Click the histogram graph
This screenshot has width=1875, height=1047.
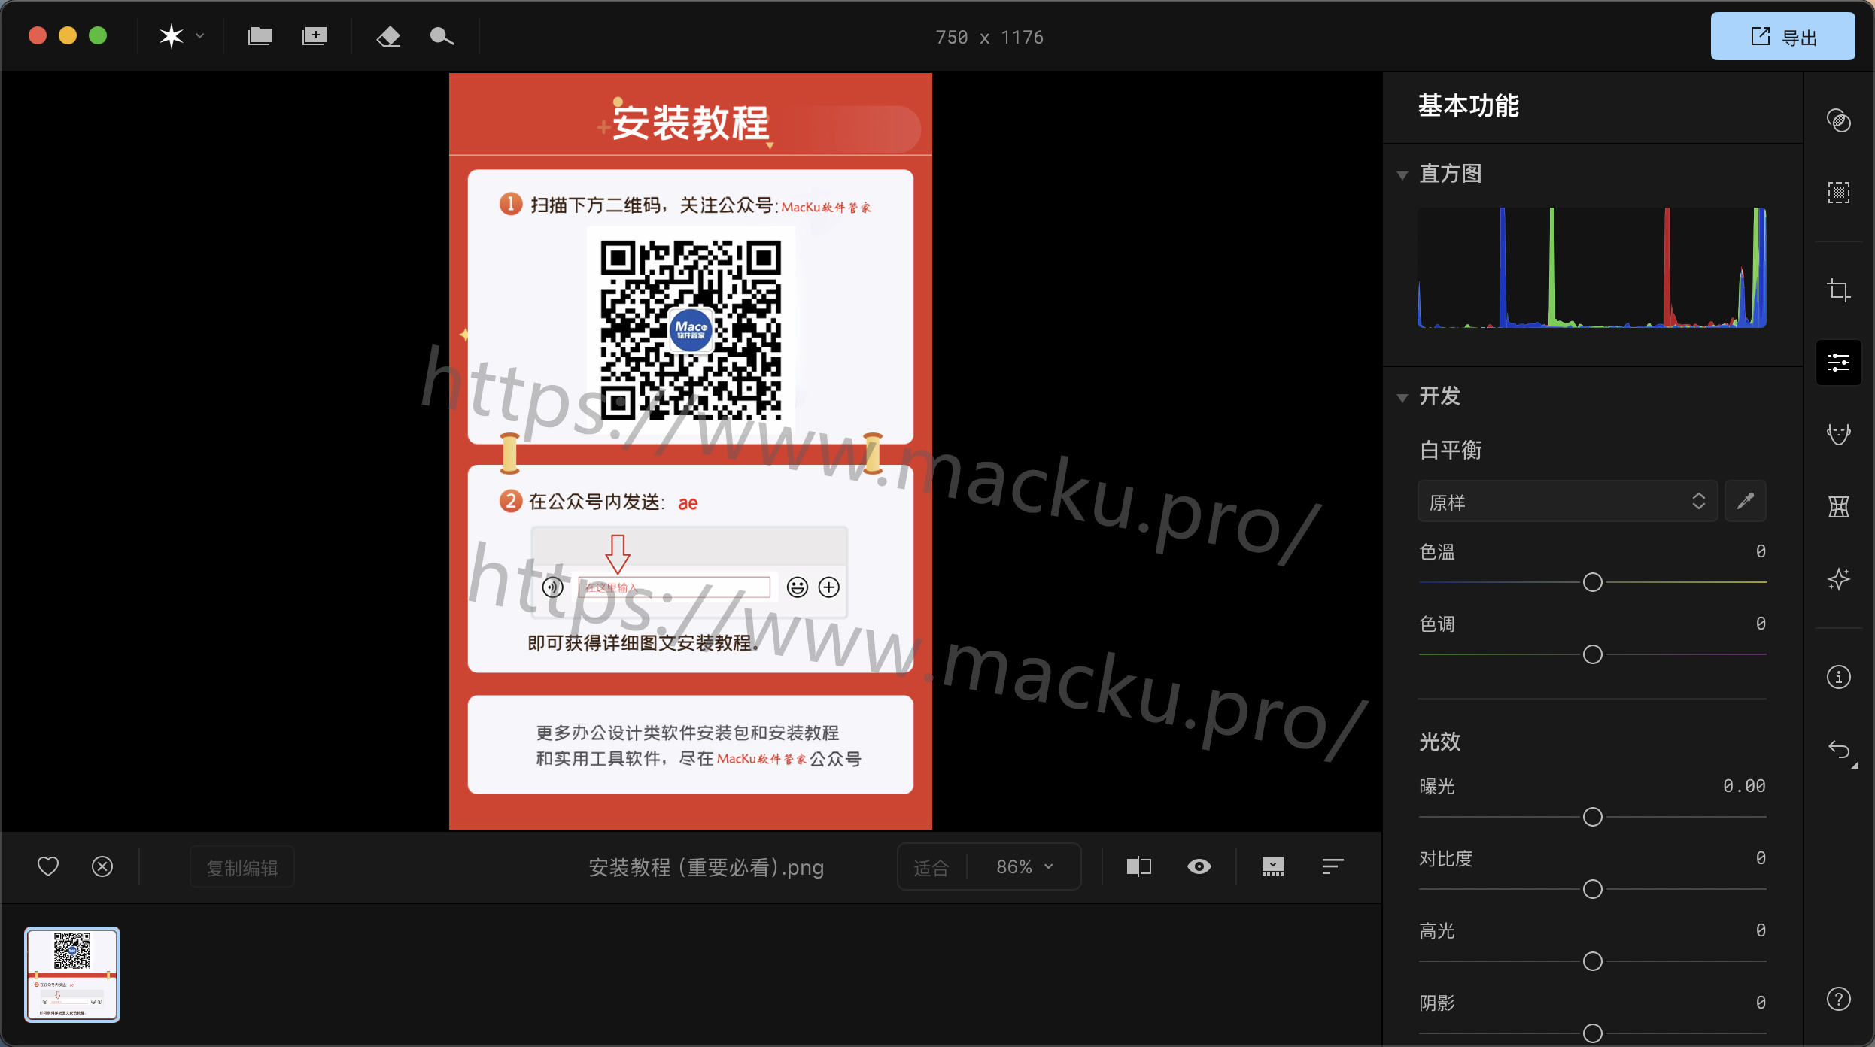pos(1592,267)
